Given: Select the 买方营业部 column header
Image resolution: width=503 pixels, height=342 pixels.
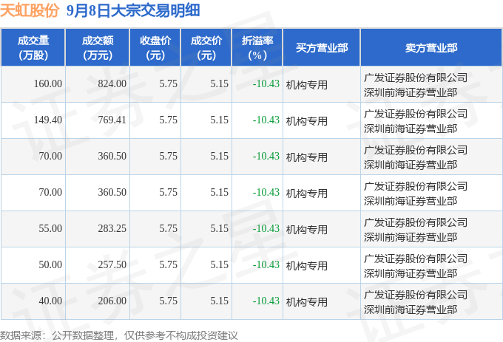Looking at the screenshot, I should click(322, 48).
